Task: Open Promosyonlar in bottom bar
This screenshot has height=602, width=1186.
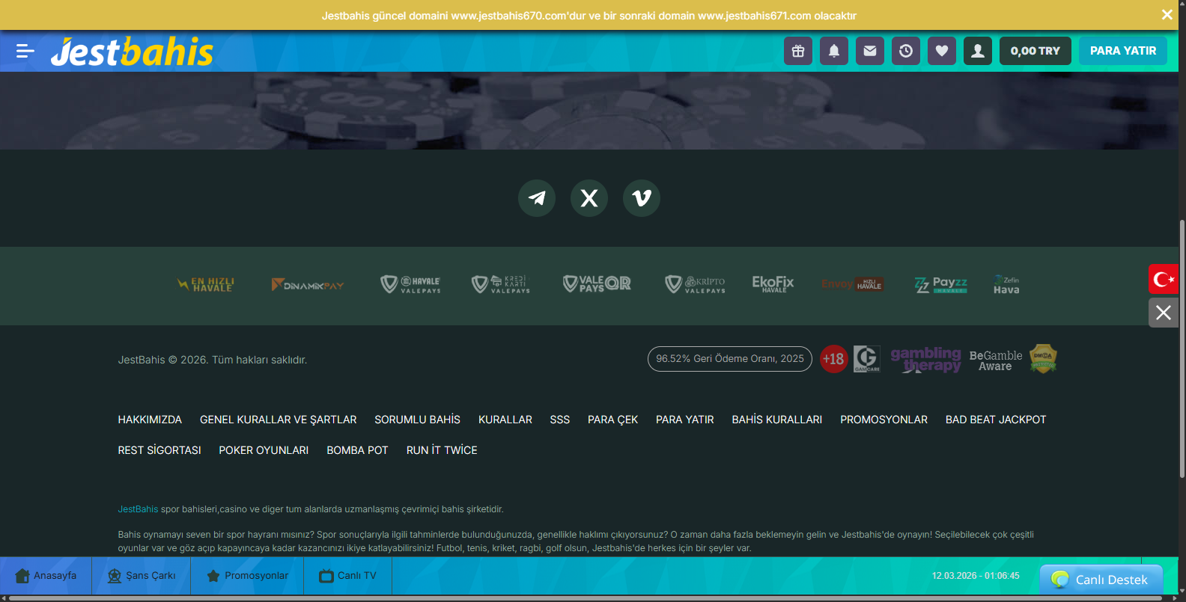Action: click(247, 576)
